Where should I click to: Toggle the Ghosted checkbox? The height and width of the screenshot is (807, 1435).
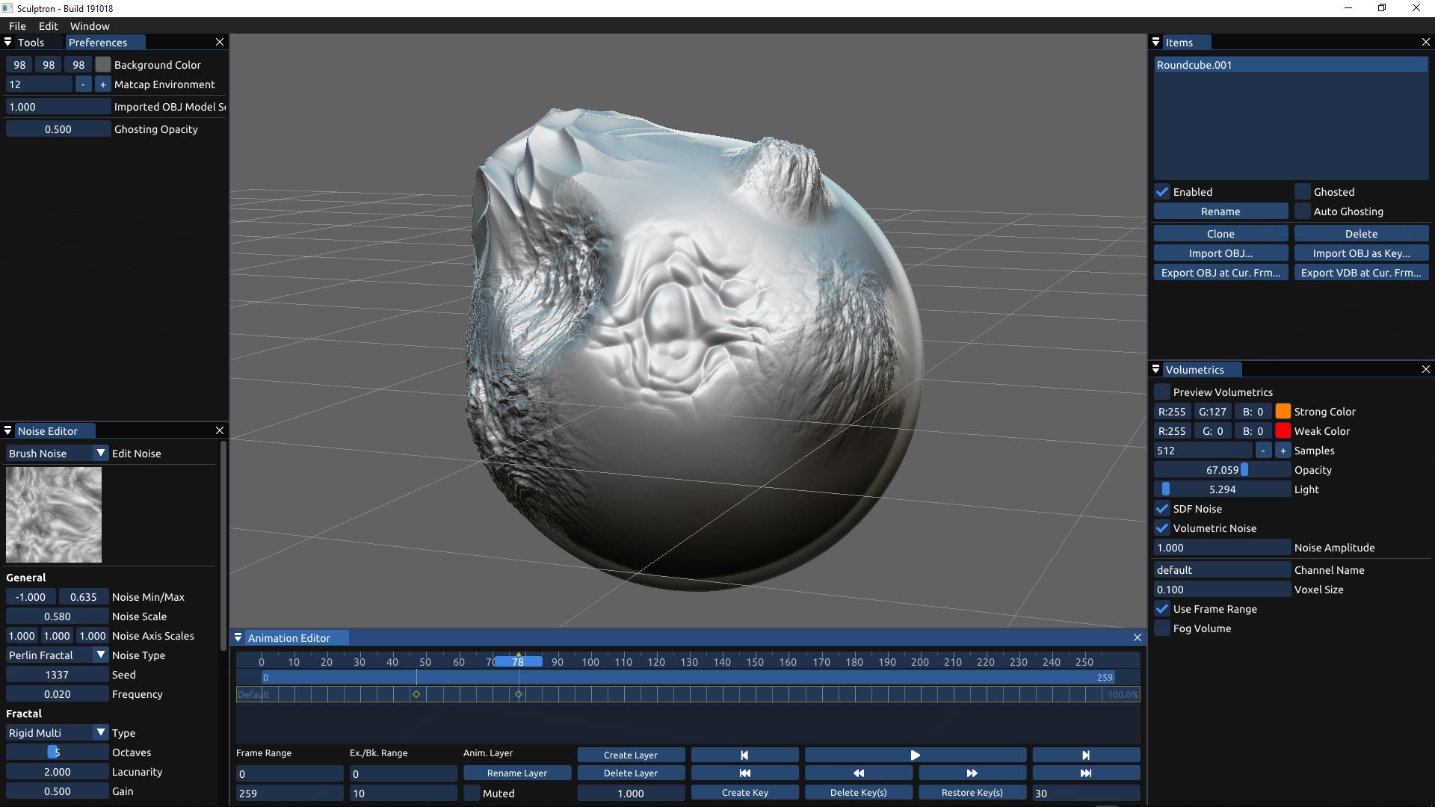(1303, 192)
